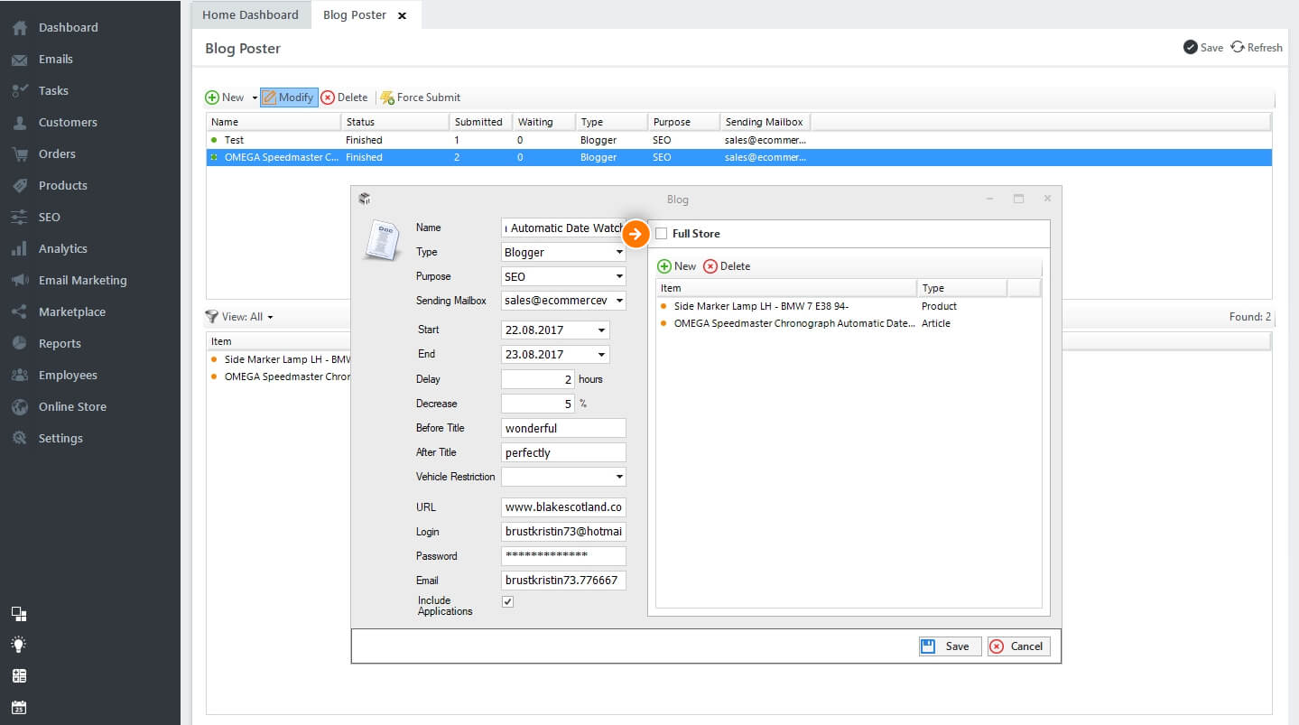Click the Decrease percent input field

click(538, 404)
